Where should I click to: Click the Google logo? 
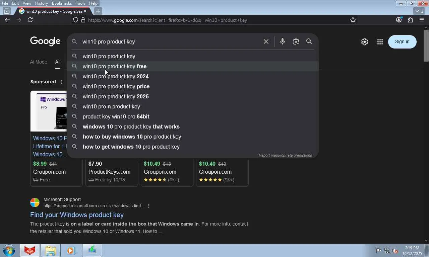45,41
